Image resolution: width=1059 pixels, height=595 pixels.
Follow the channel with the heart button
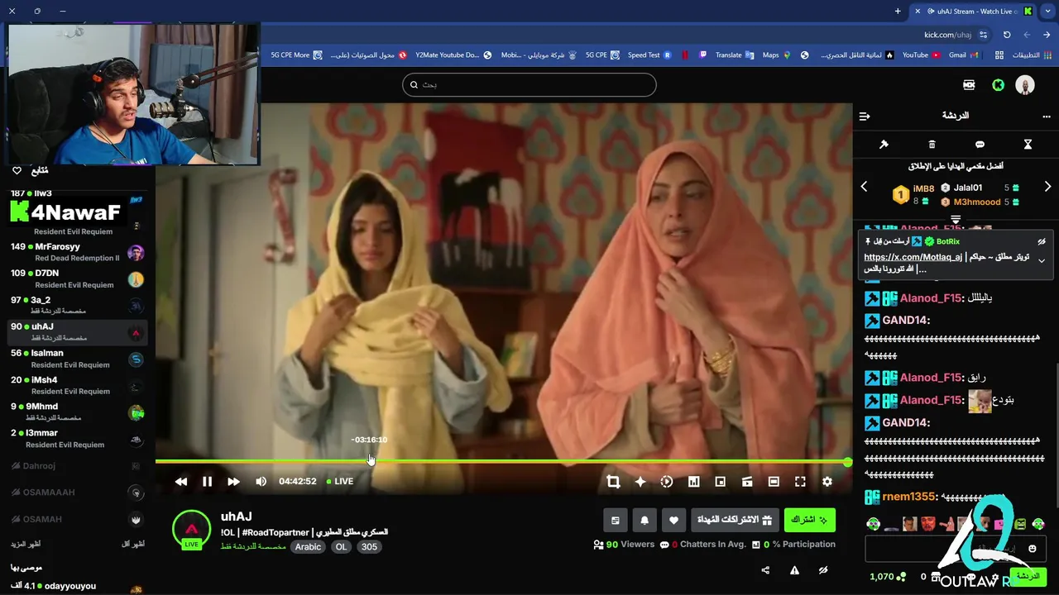tap(673, 520)
